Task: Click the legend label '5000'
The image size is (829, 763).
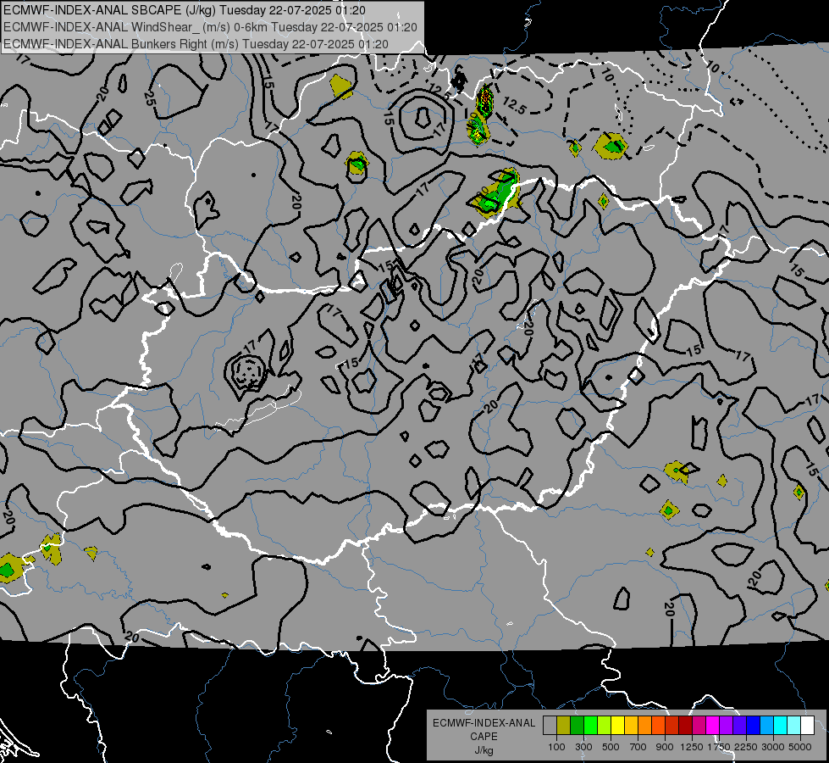Action: 800,747
